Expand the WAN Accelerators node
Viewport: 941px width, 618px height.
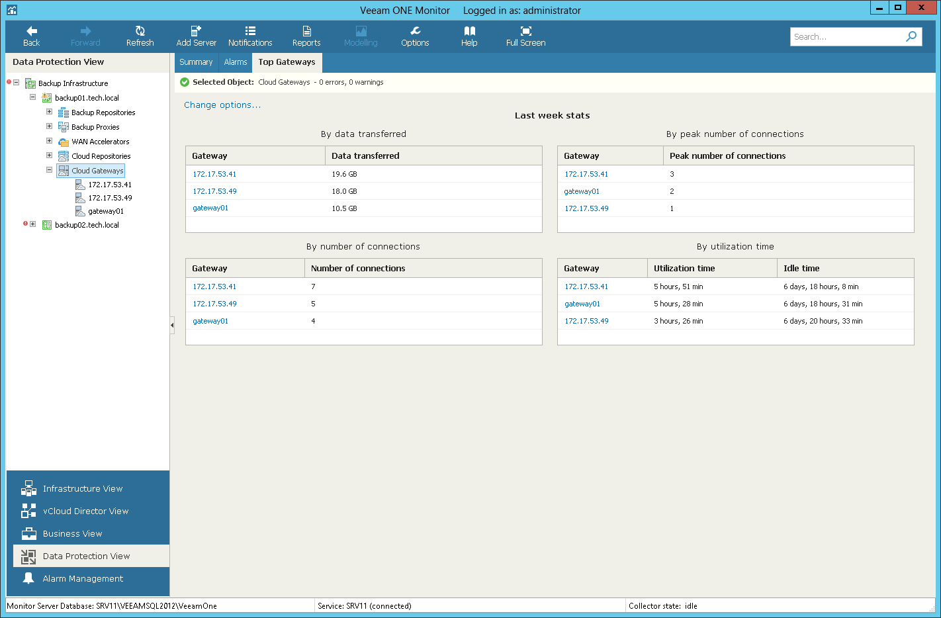pos(49,140)
